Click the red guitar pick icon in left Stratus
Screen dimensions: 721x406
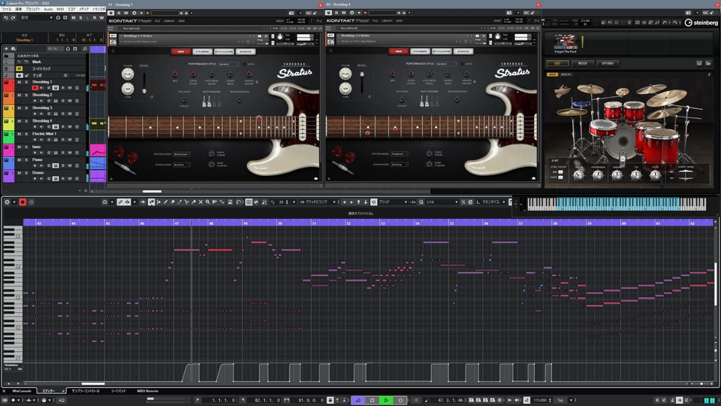[125, 154]
